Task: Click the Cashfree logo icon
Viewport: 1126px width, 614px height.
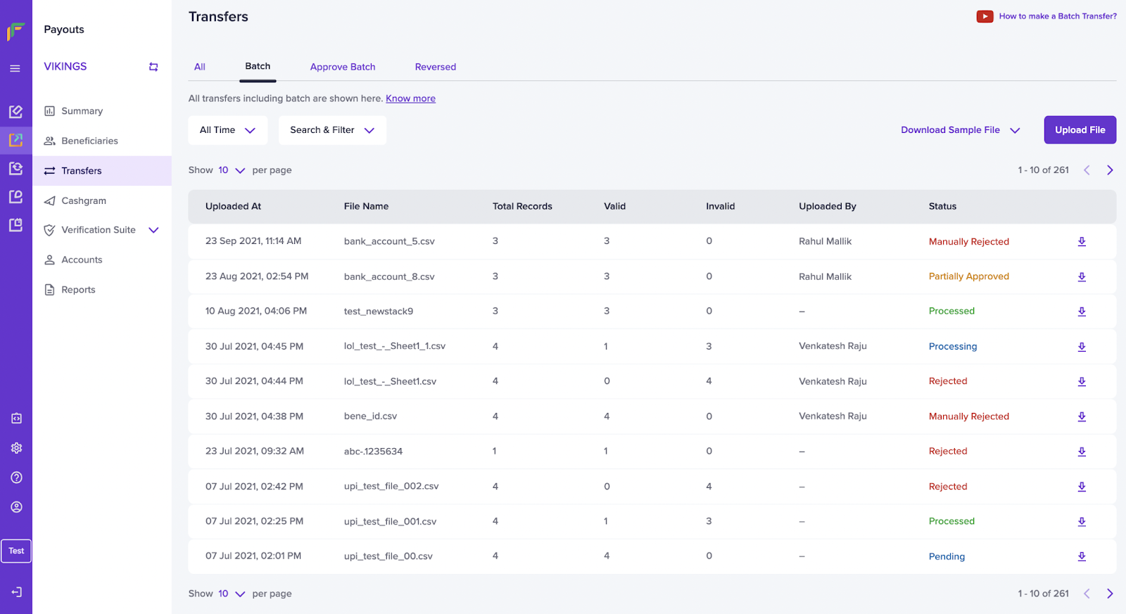Action: pos(15,32)
